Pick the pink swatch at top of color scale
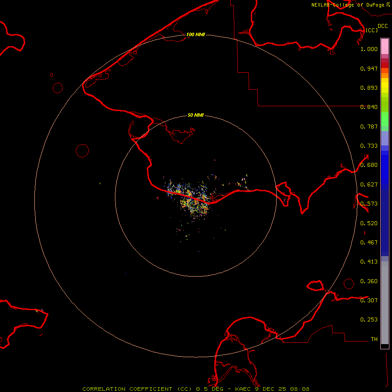 [x=385, y=46]
